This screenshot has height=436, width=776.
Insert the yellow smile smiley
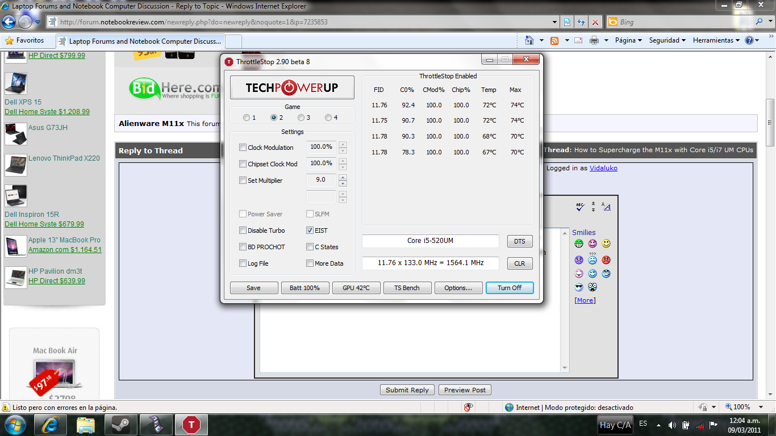(x=606, y=244)
